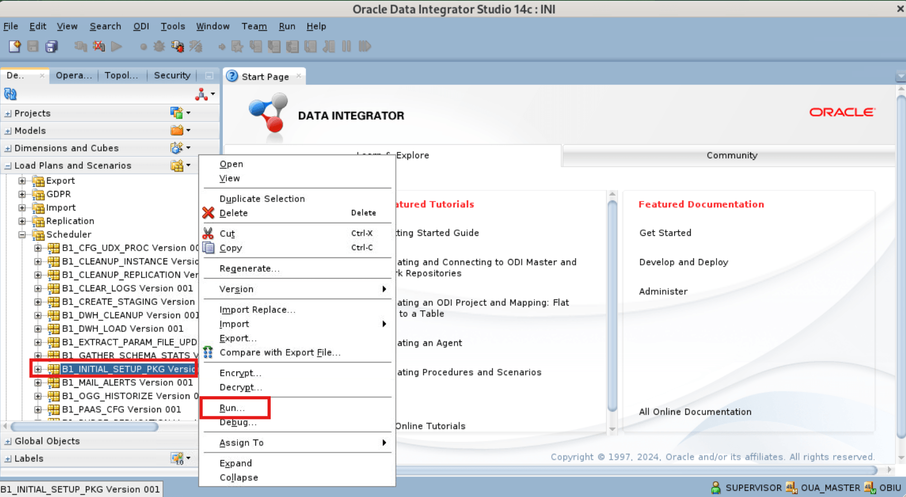Click the red Delete icon in context menu

coord(207,213)
